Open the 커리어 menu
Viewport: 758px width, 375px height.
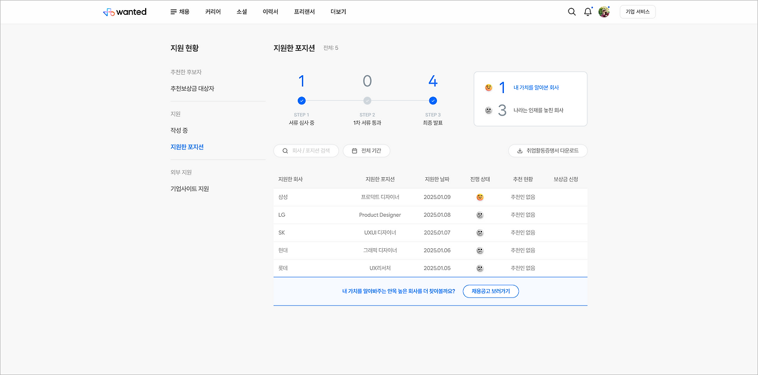[213, 12]
